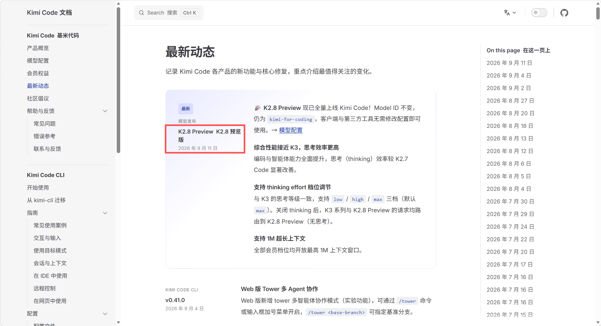Open 常见问题 under 帮助与反馈
This screenshot has height=326, width=601.
pos(44,123)
